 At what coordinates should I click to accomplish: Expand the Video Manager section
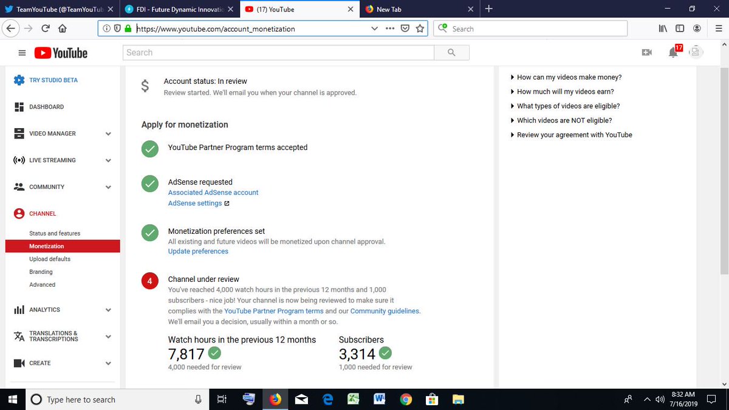point(108,134)
